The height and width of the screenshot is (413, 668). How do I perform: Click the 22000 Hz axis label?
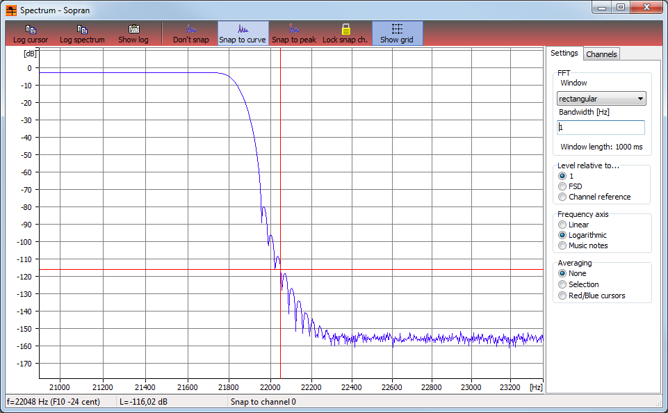(270, 387)
